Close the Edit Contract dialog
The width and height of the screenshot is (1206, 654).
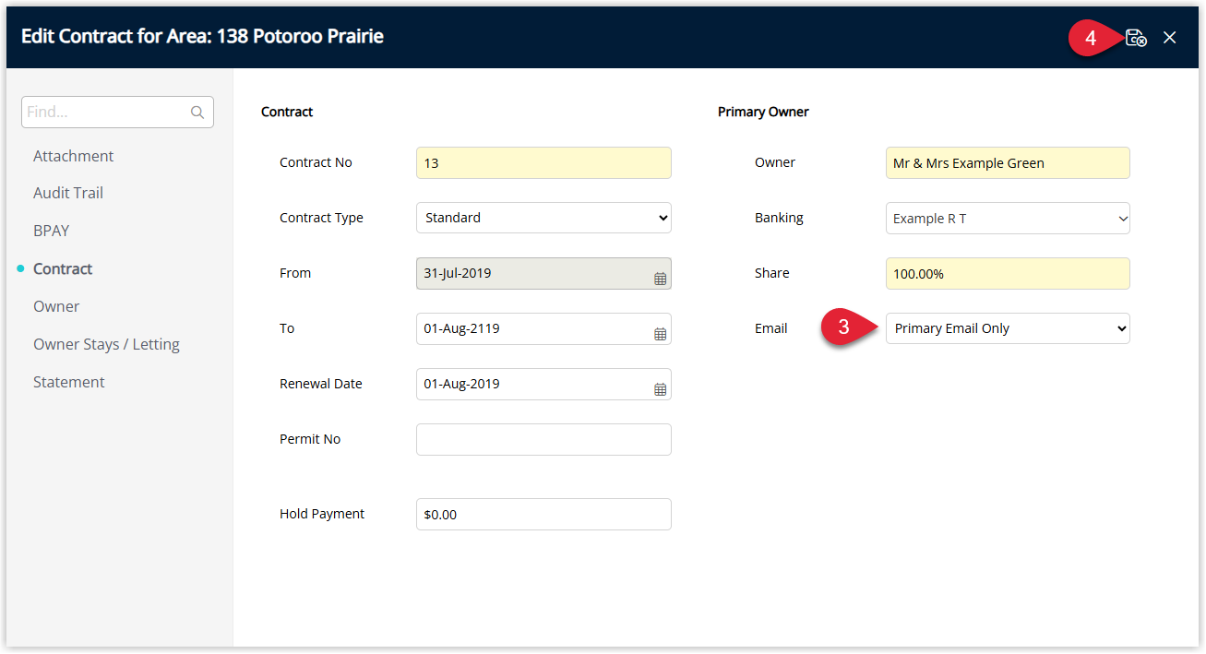click(x=1170, y=38)
